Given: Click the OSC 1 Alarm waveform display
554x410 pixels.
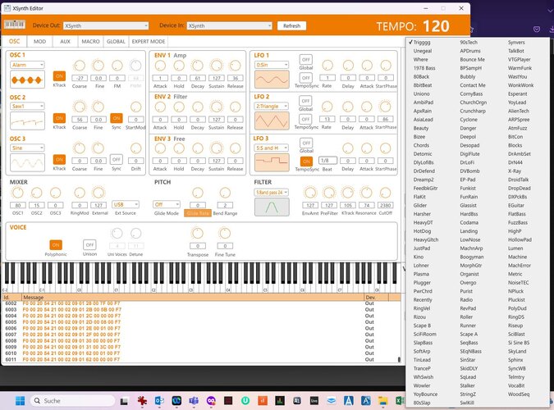Looking at the screenshot, I should tap(28, 80).
